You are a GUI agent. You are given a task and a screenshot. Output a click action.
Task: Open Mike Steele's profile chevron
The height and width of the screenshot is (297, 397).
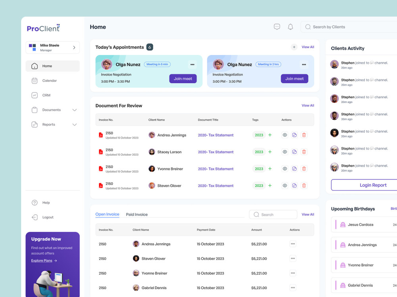click(75, 47)
